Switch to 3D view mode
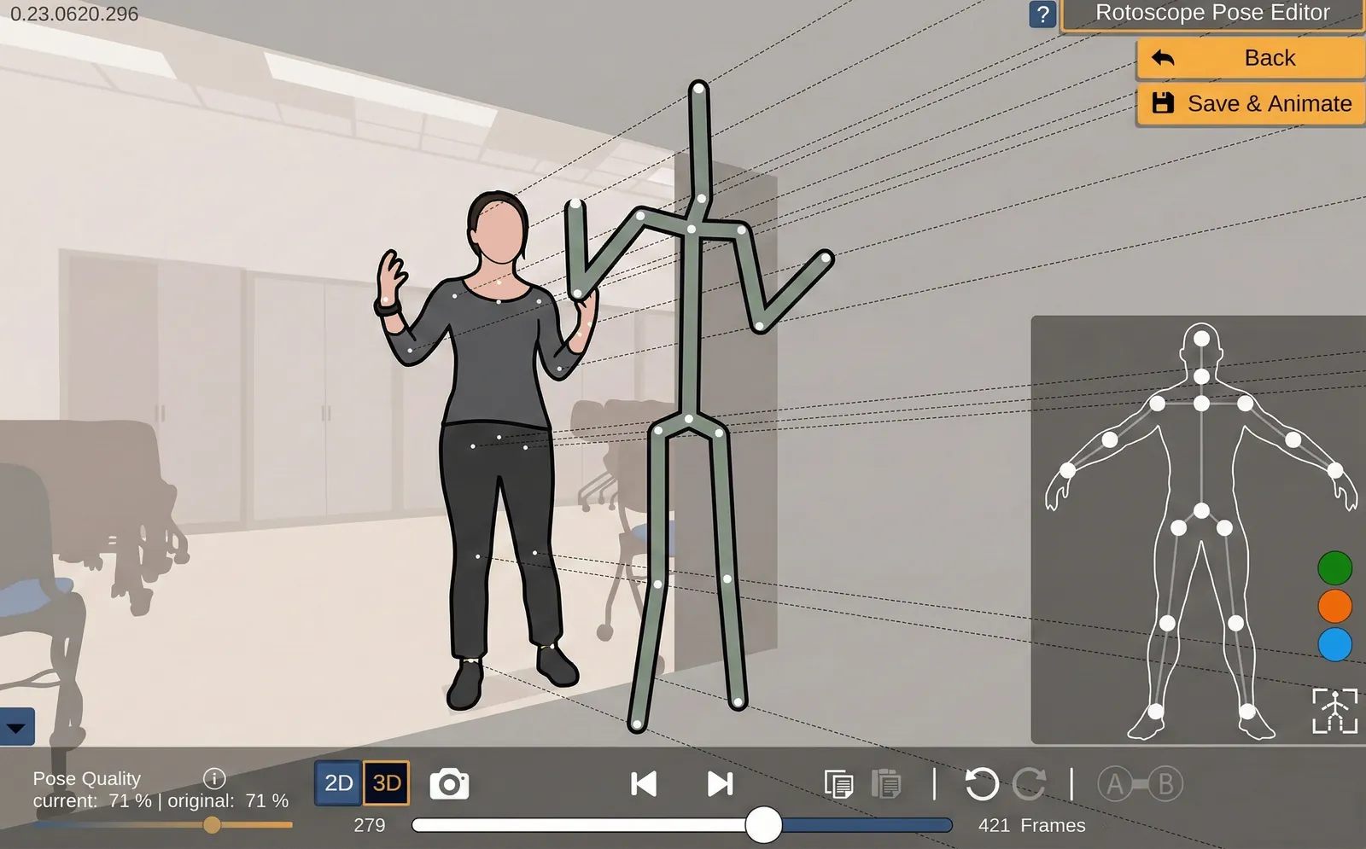 click(387, 783)
